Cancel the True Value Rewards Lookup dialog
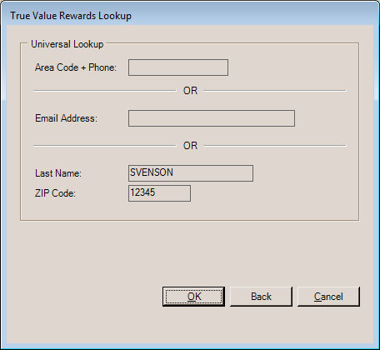The width and height of the screenshot is (380, 350). click(x=328, y=297)
